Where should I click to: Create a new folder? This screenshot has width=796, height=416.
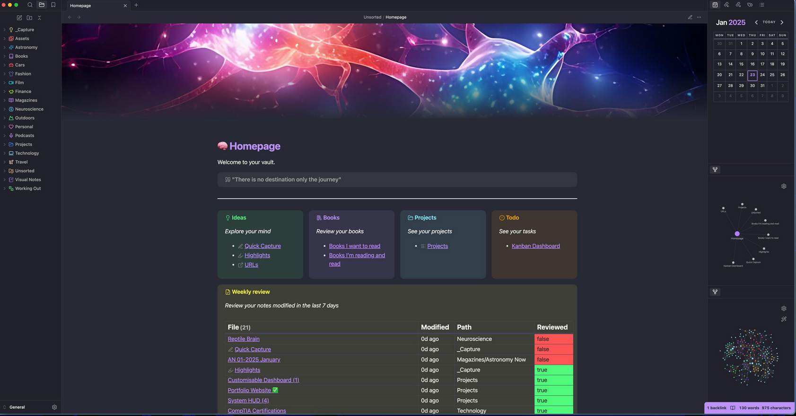click(x=29, y=18)
